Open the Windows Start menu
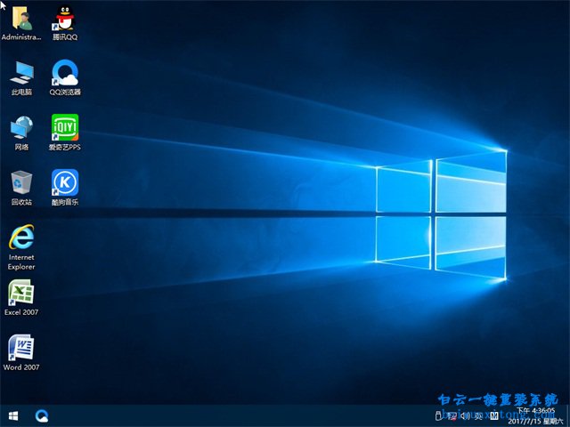 click(13, 415)
